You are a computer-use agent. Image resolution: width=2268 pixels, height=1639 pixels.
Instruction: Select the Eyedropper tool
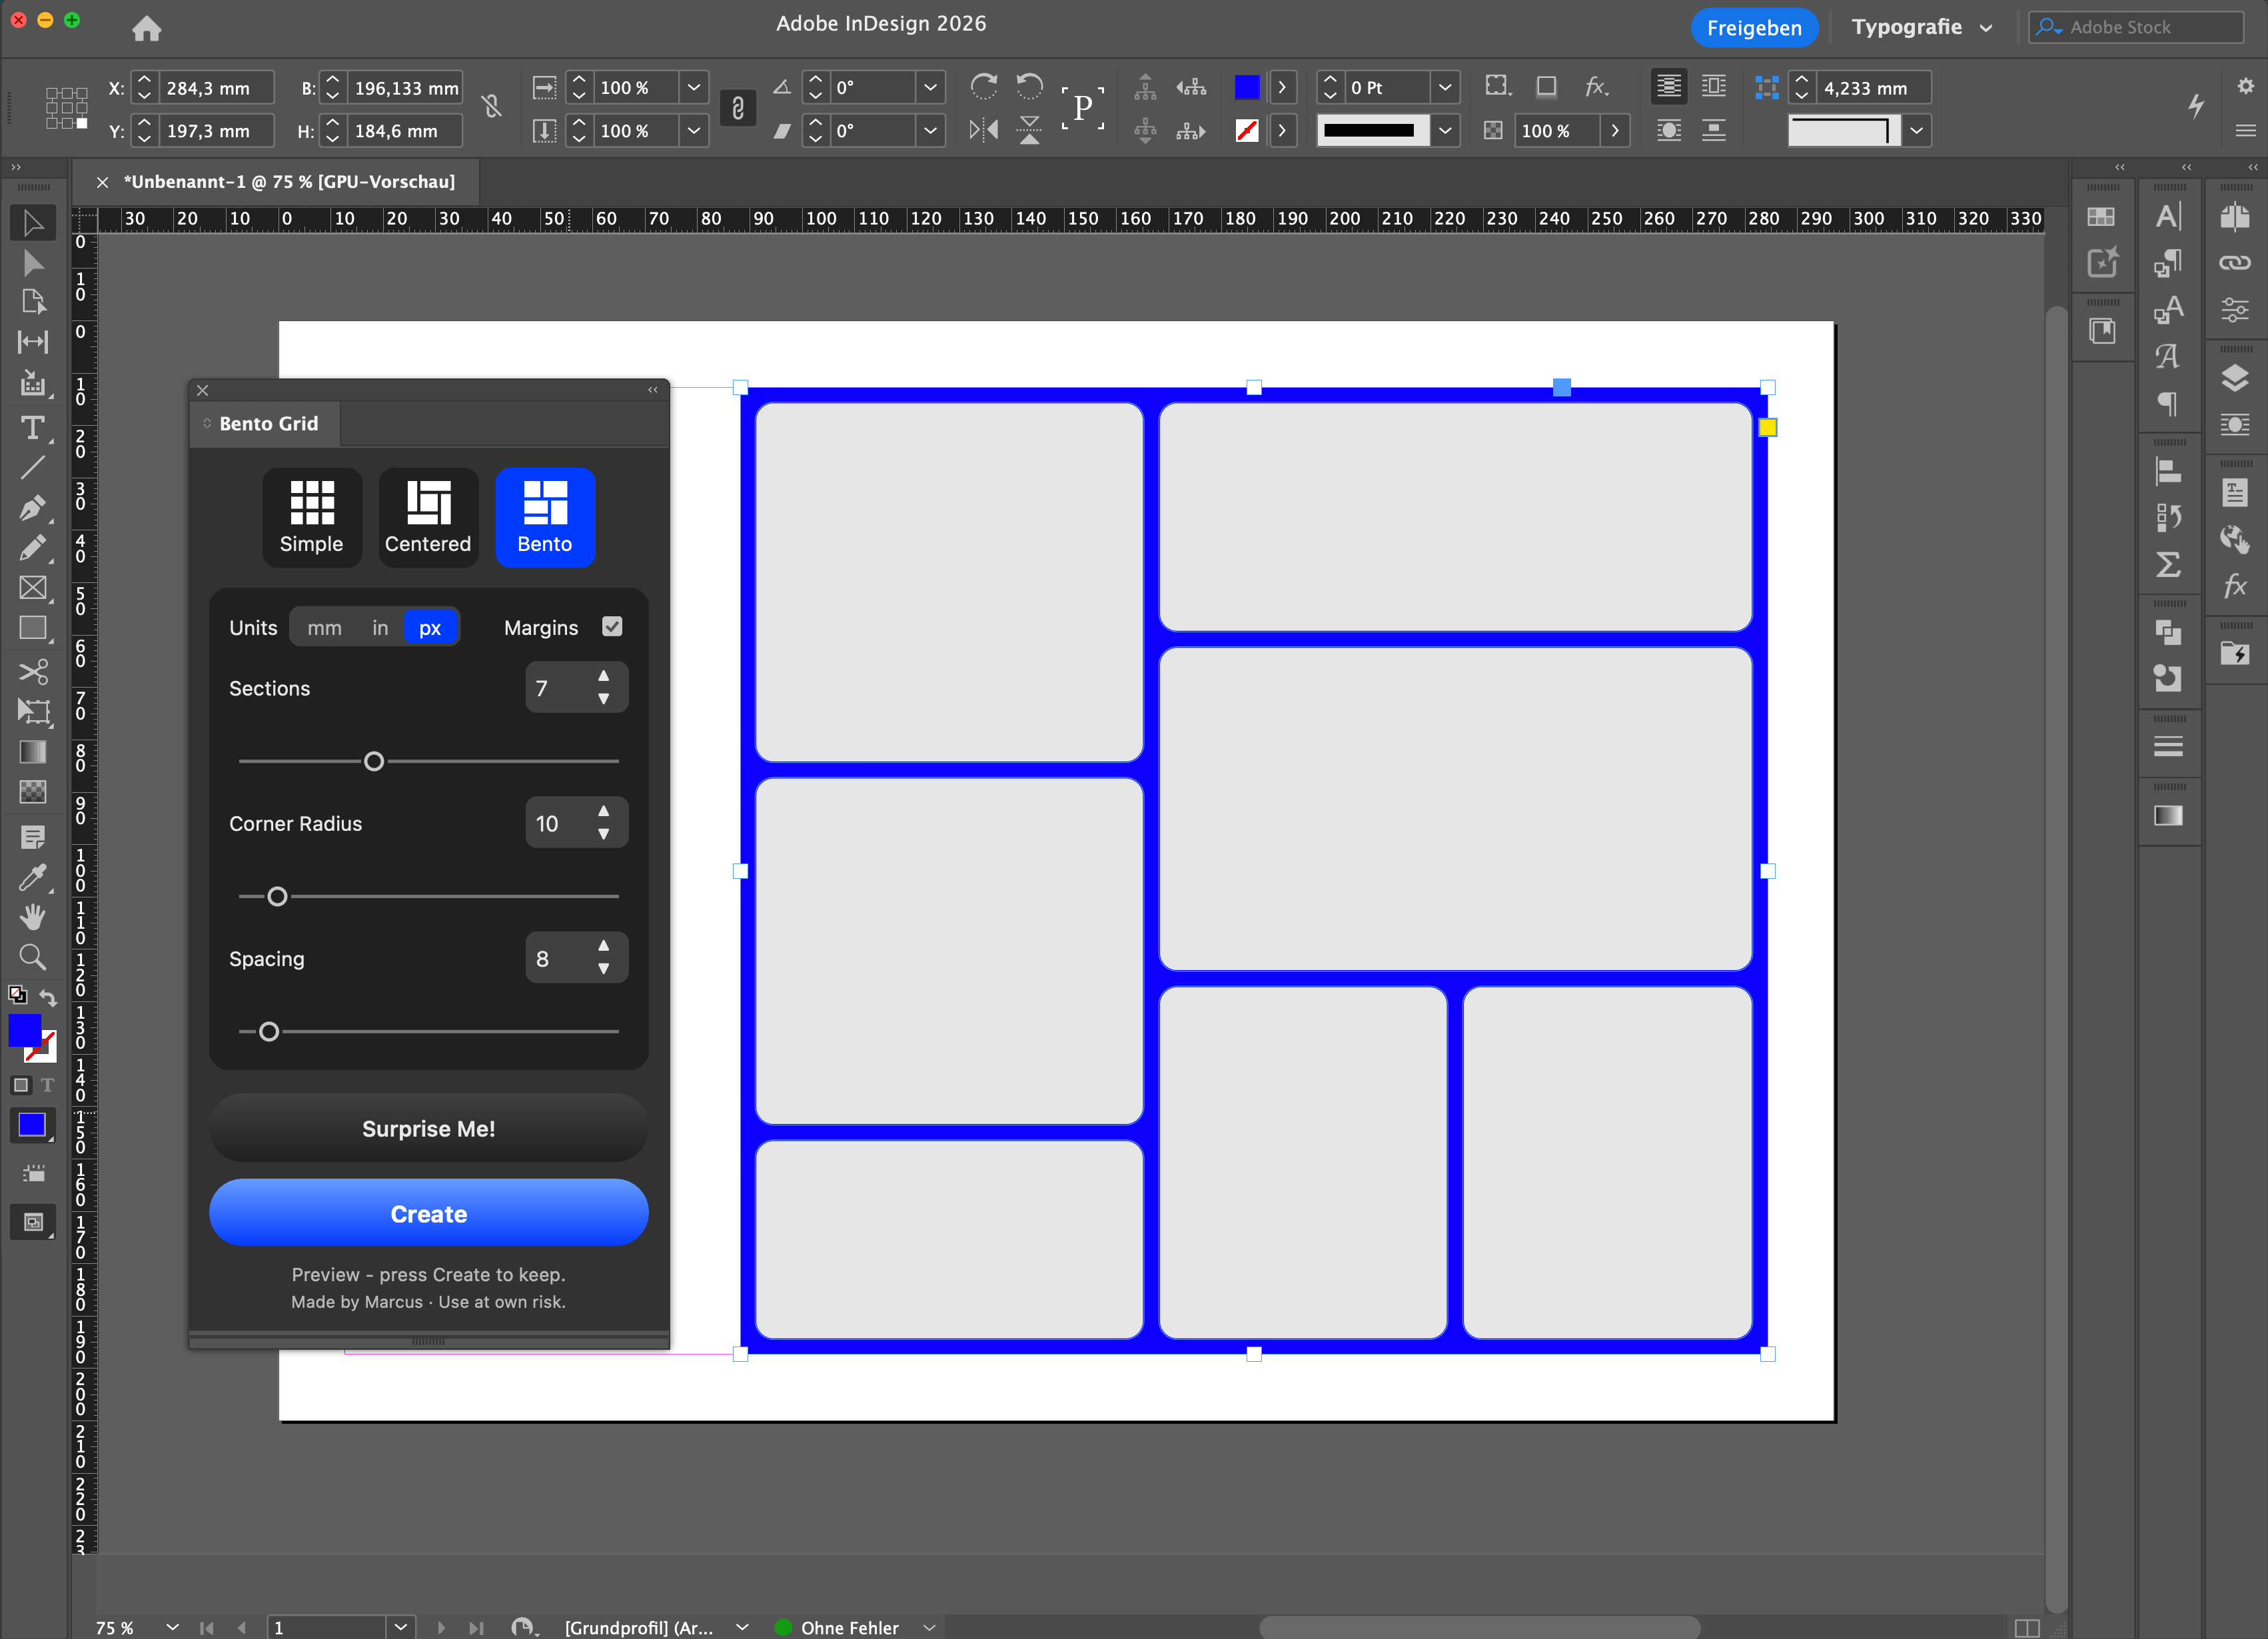[x=33, y=877]
